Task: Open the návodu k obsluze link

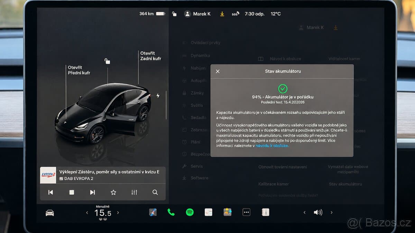Action: coord(272,146)
